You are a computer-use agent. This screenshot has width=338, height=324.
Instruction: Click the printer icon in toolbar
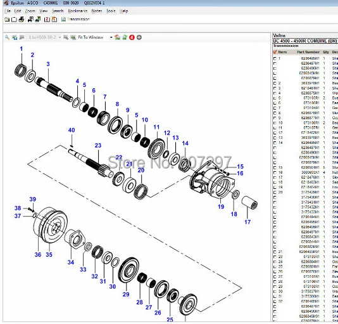pos(22,20)
